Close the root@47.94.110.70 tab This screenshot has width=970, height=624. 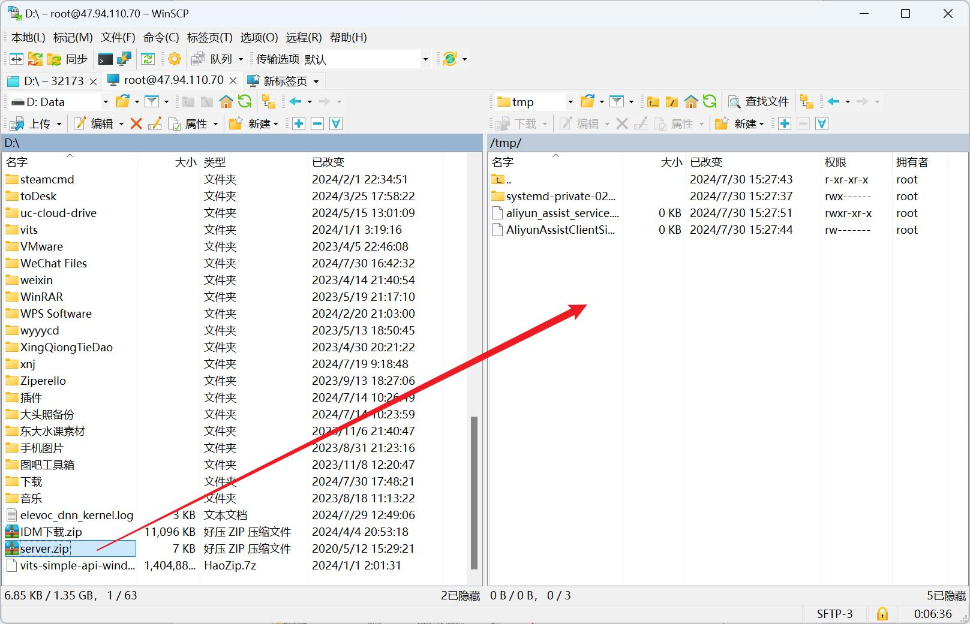pyautogui.click(x=233, y=80)
